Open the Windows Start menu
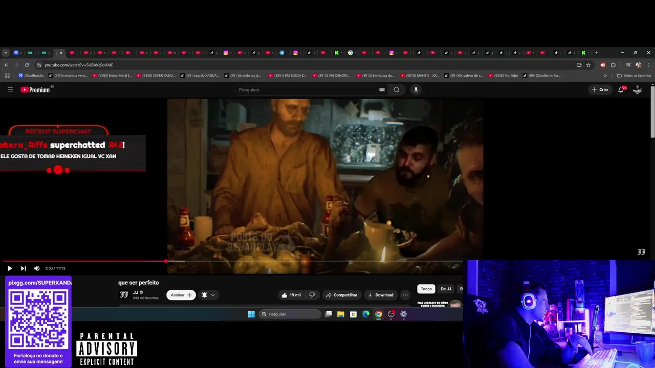Image resolution: width=655 pixels, height=368 pixels. pos(251,314)
